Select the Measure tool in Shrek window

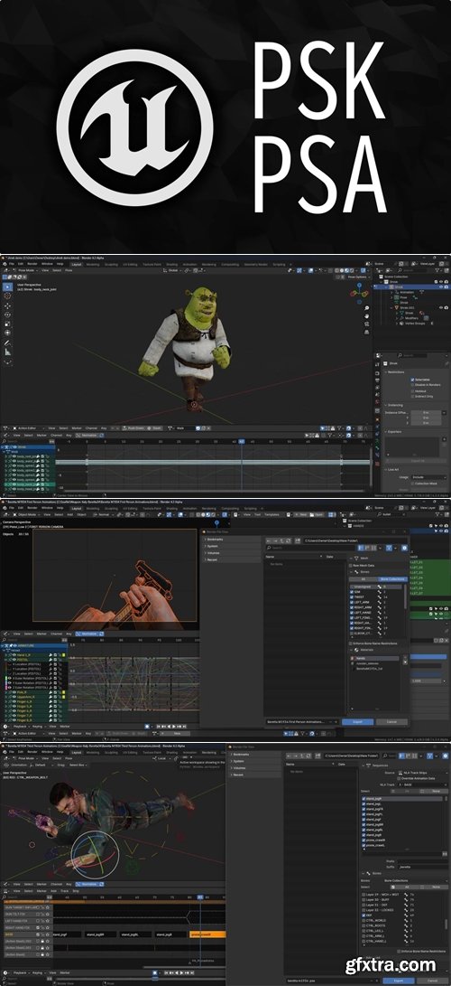[x=7, y=352]
